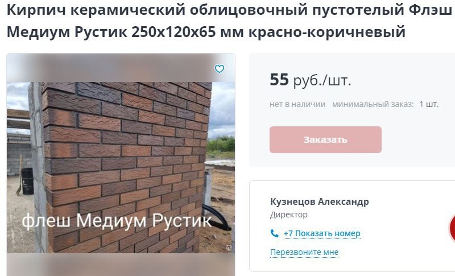This screenshot has width=455, height=276.
Task: Click the price "55 руб./шт."
Action: coord(310,80)
